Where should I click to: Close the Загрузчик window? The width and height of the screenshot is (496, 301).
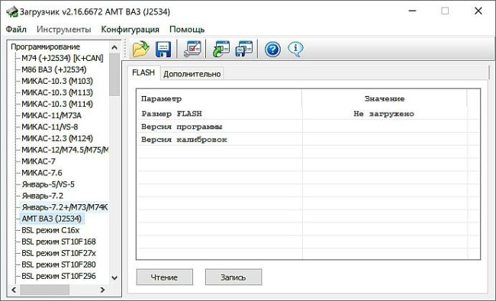click(x=478, y=11)
